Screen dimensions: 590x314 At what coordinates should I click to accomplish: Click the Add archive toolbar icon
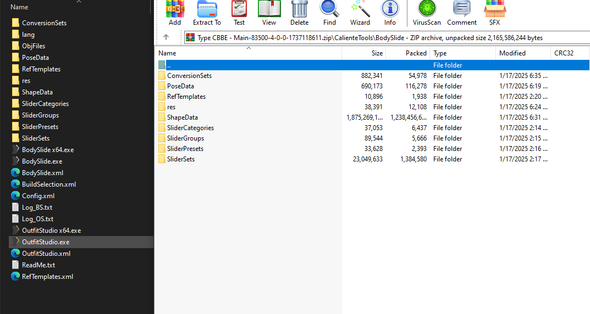175,9
